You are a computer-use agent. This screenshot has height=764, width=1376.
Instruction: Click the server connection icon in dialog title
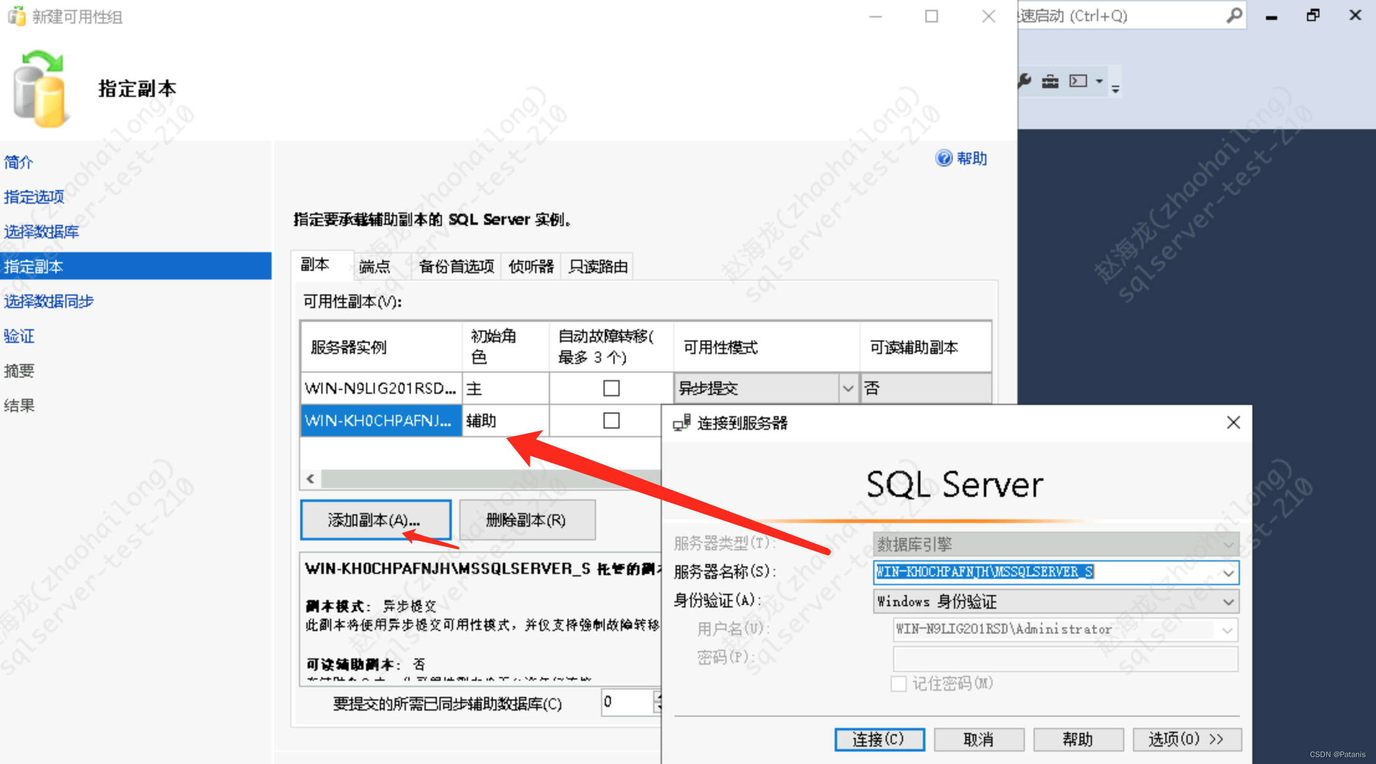click(x=682, y=423)
